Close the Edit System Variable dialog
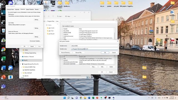Screen dimensions: 178x100 (x=118, y=41)
